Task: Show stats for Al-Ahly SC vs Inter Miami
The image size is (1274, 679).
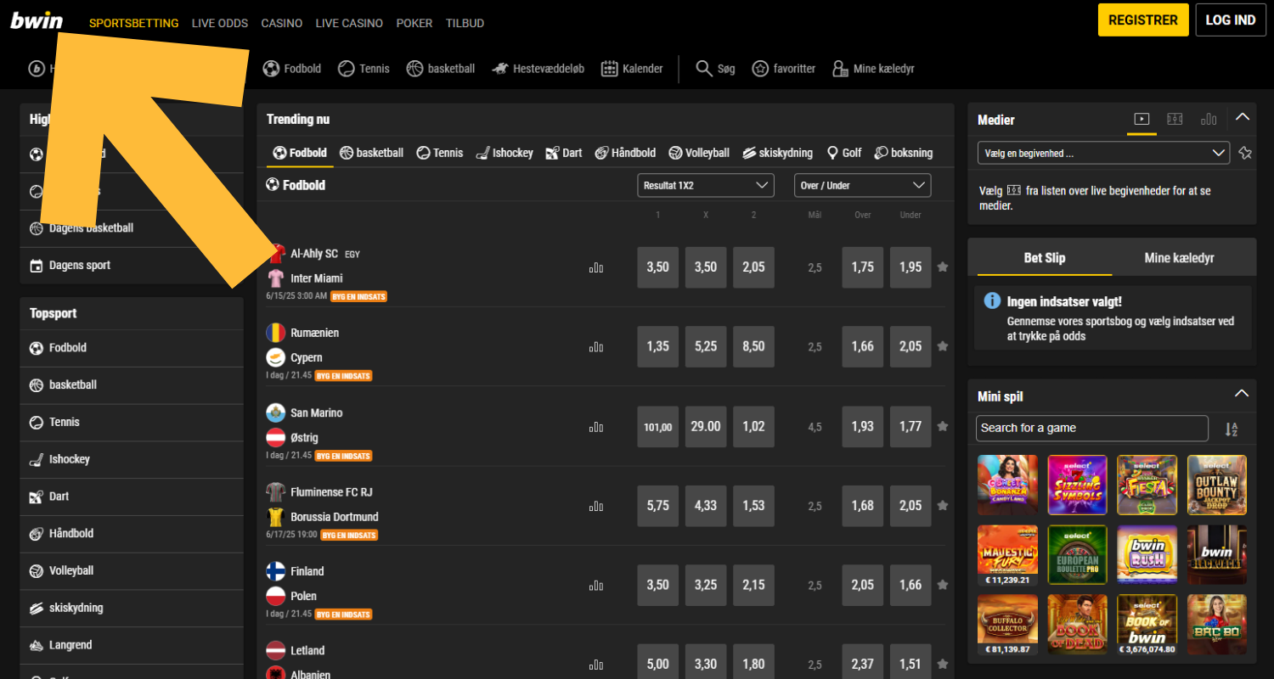Action: point(596,267)
